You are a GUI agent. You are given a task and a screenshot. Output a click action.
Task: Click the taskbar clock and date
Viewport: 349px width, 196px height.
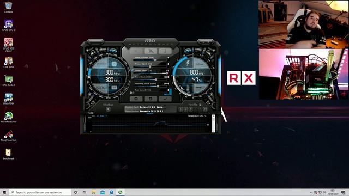[x=333, y=192]
